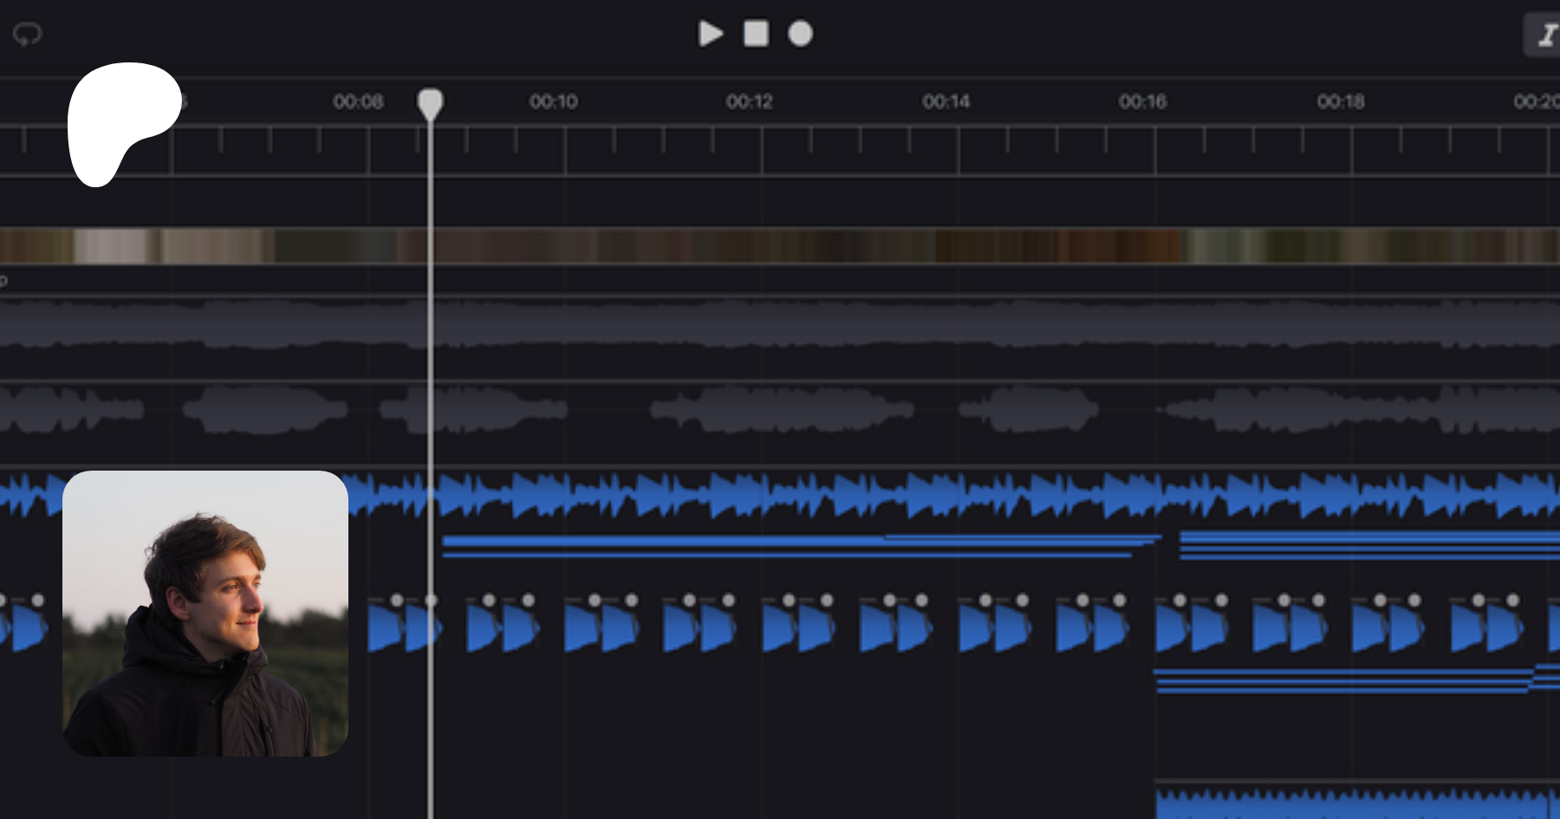Toggle the loop playback icon
Screen dimensions: 1560x819
click(27, 35)
